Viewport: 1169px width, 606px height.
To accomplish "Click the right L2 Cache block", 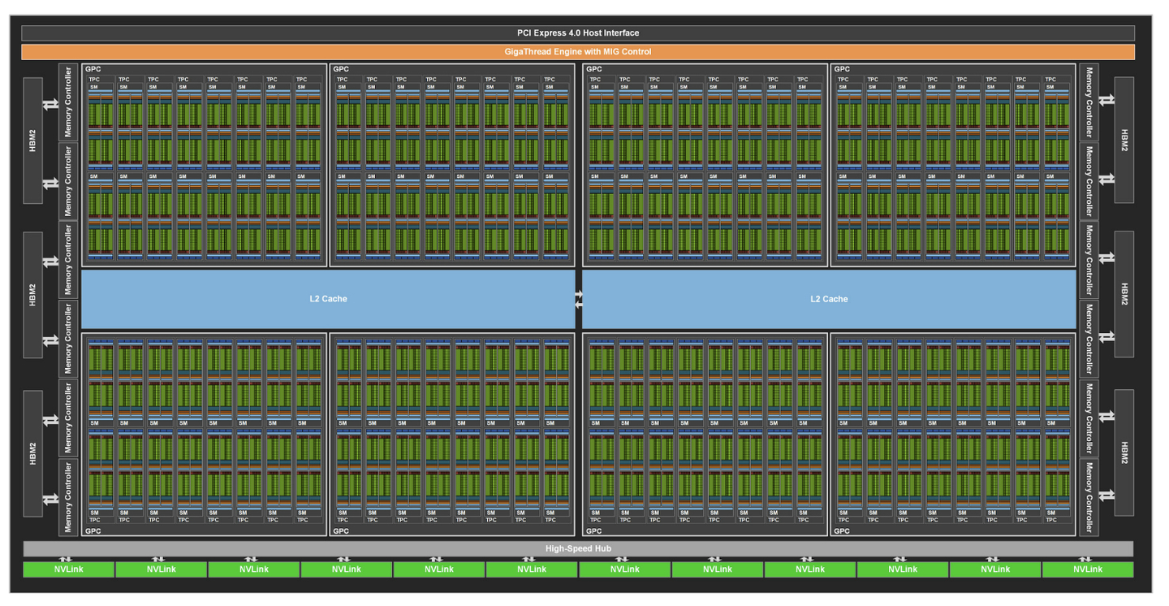I will pos(829,299).
